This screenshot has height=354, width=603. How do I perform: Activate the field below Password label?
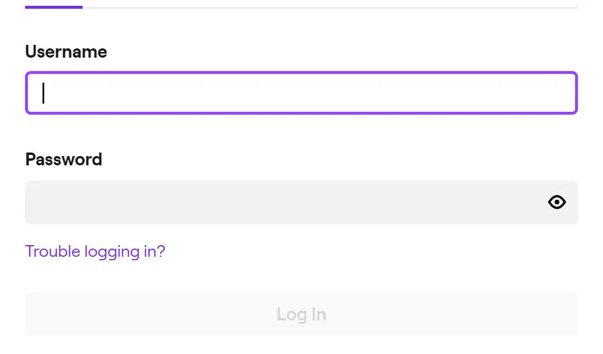tap(301, 202)
